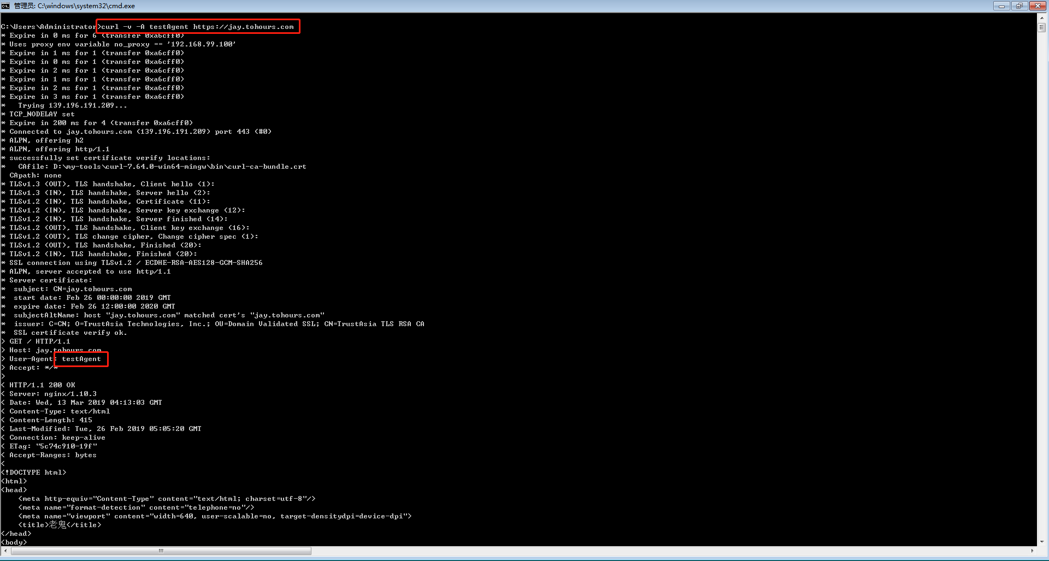Click the horizontal scrollbar thumb
The width and height of the screenshot is (1049, 561).
pyautogui.click(x=161, y=551)
